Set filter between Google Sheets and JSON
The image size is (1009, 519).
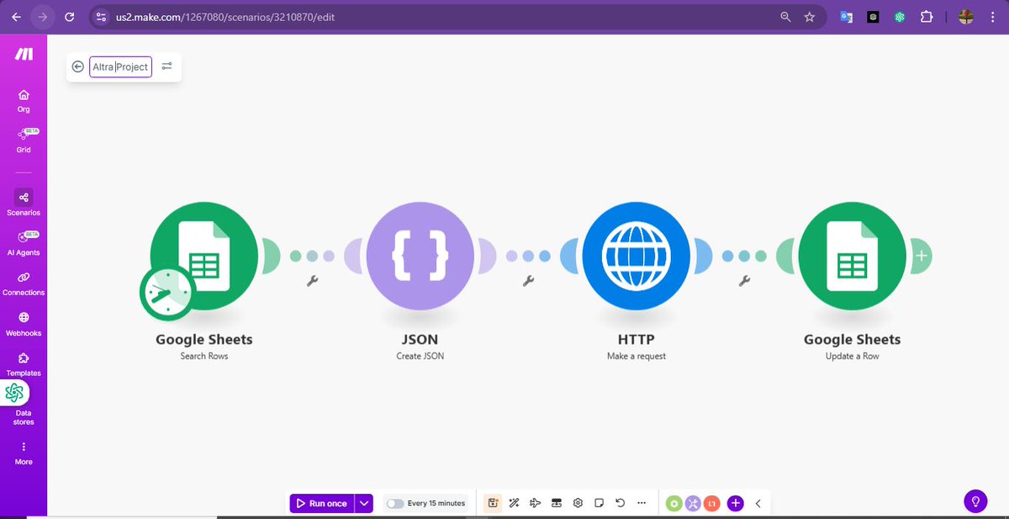tap(312, 281)
